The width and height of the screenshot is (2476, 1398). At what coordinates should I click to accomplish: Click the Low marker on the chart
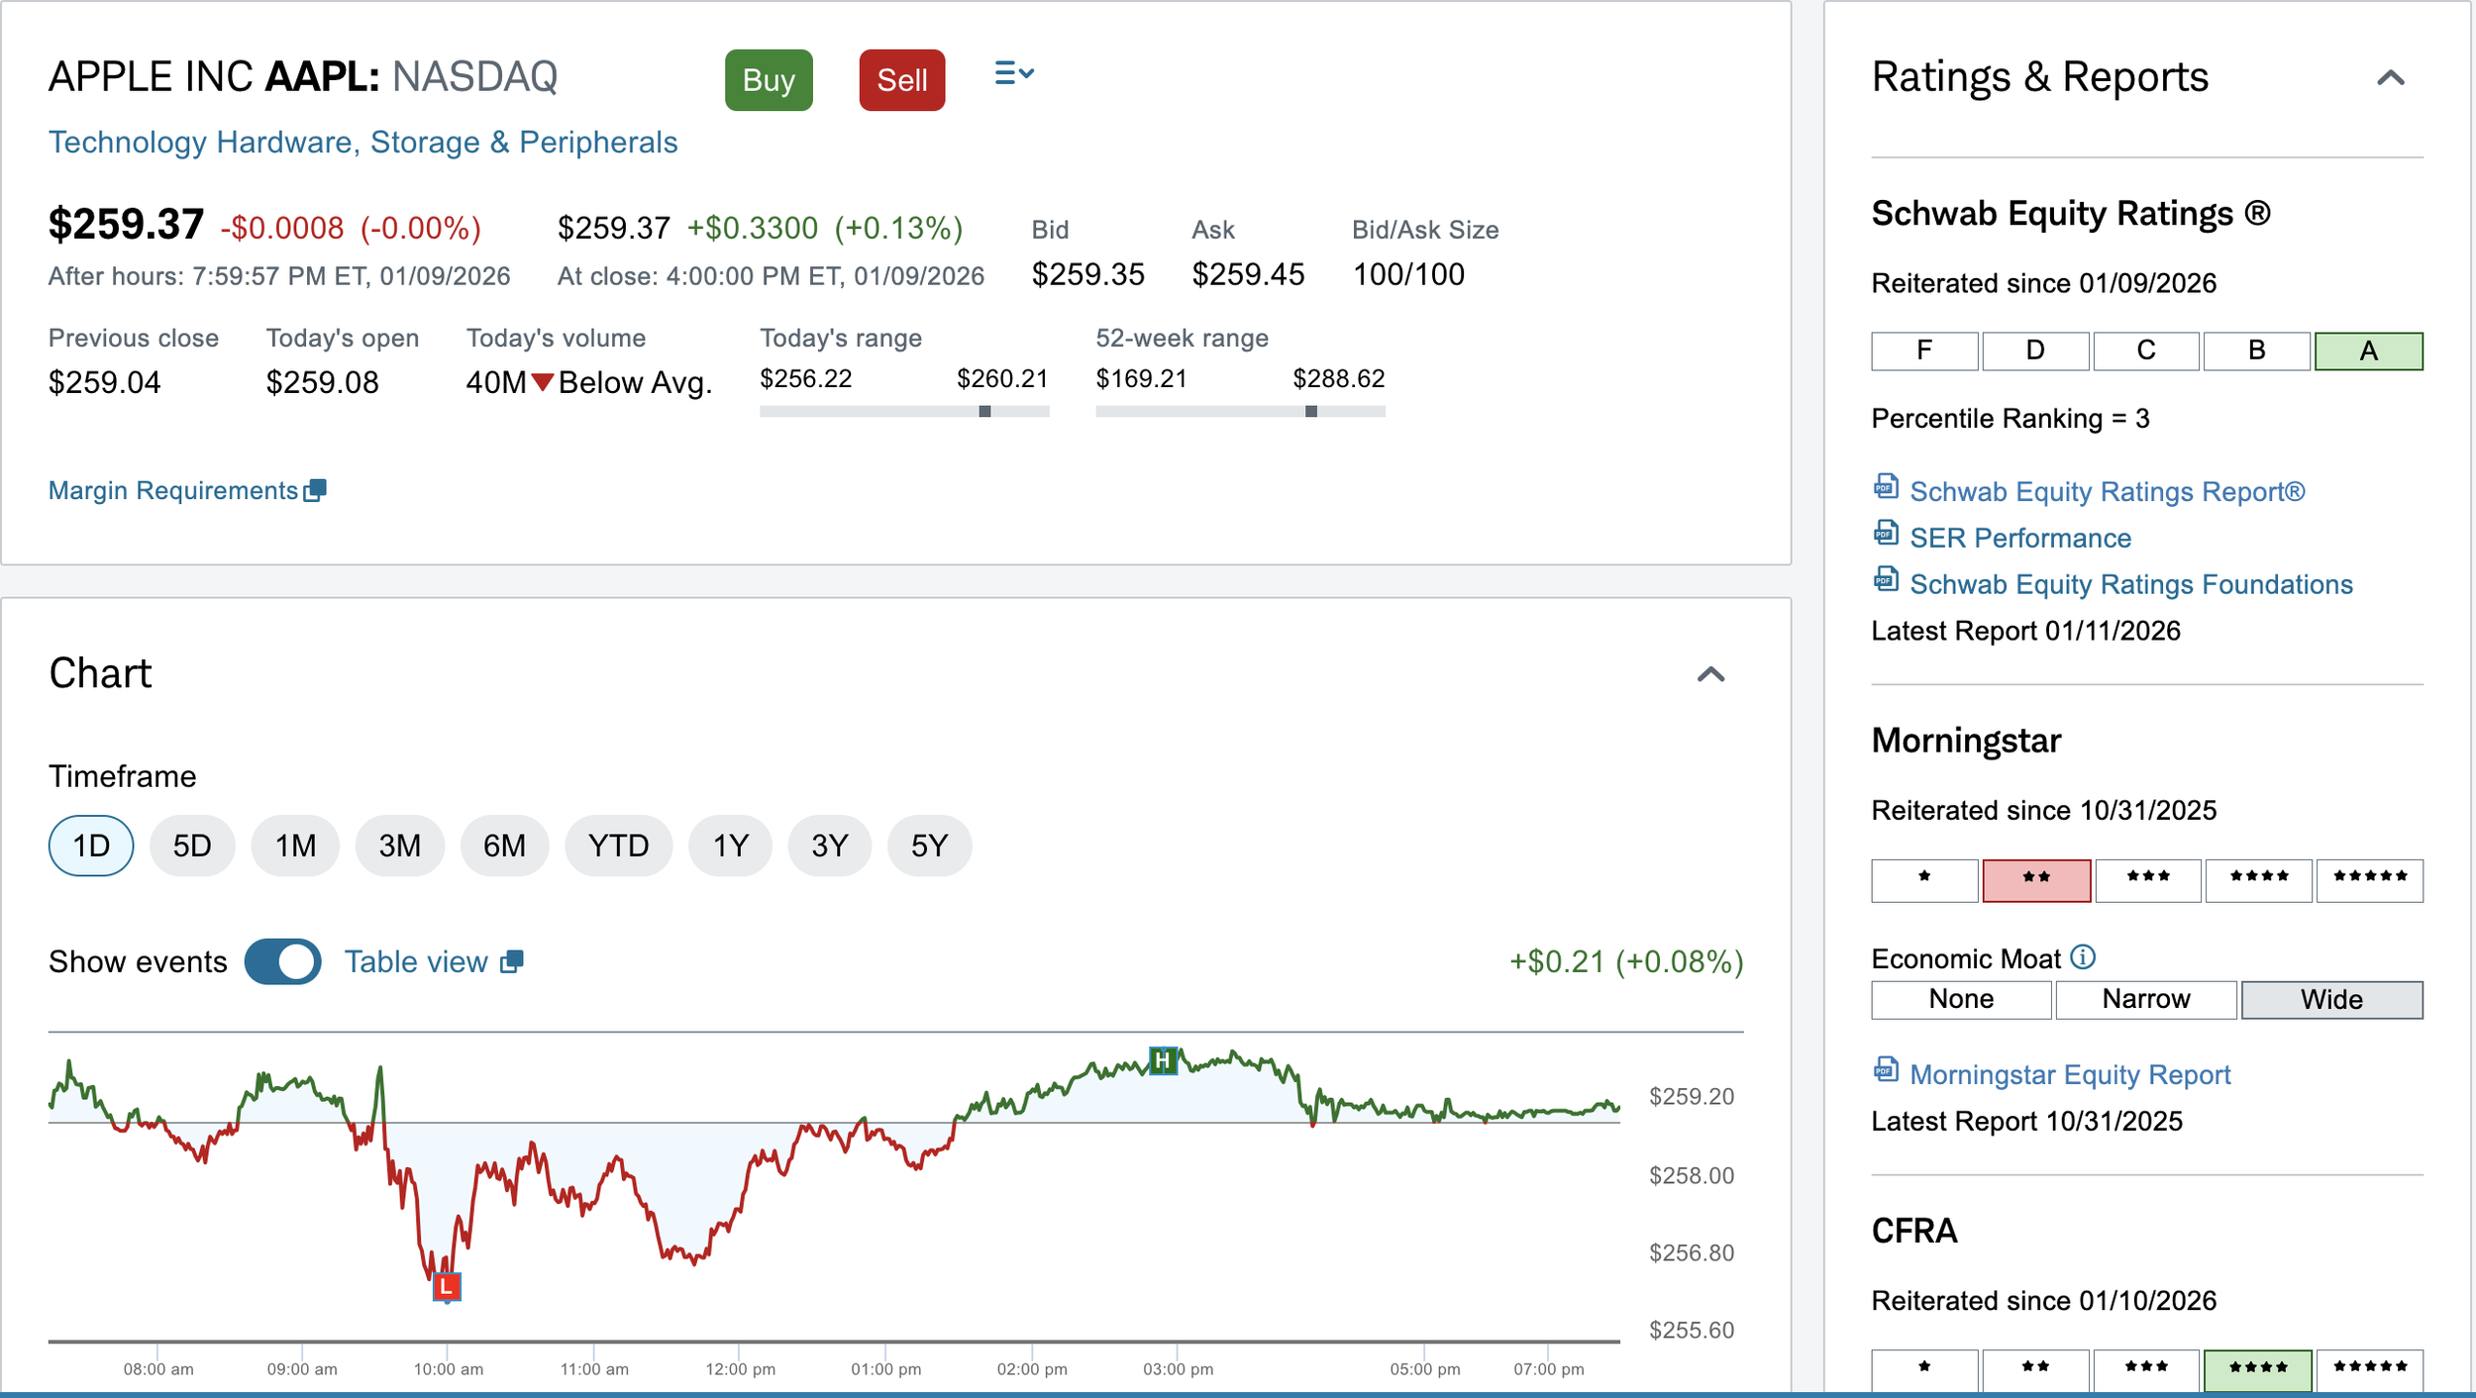[x=447, y=1286]
